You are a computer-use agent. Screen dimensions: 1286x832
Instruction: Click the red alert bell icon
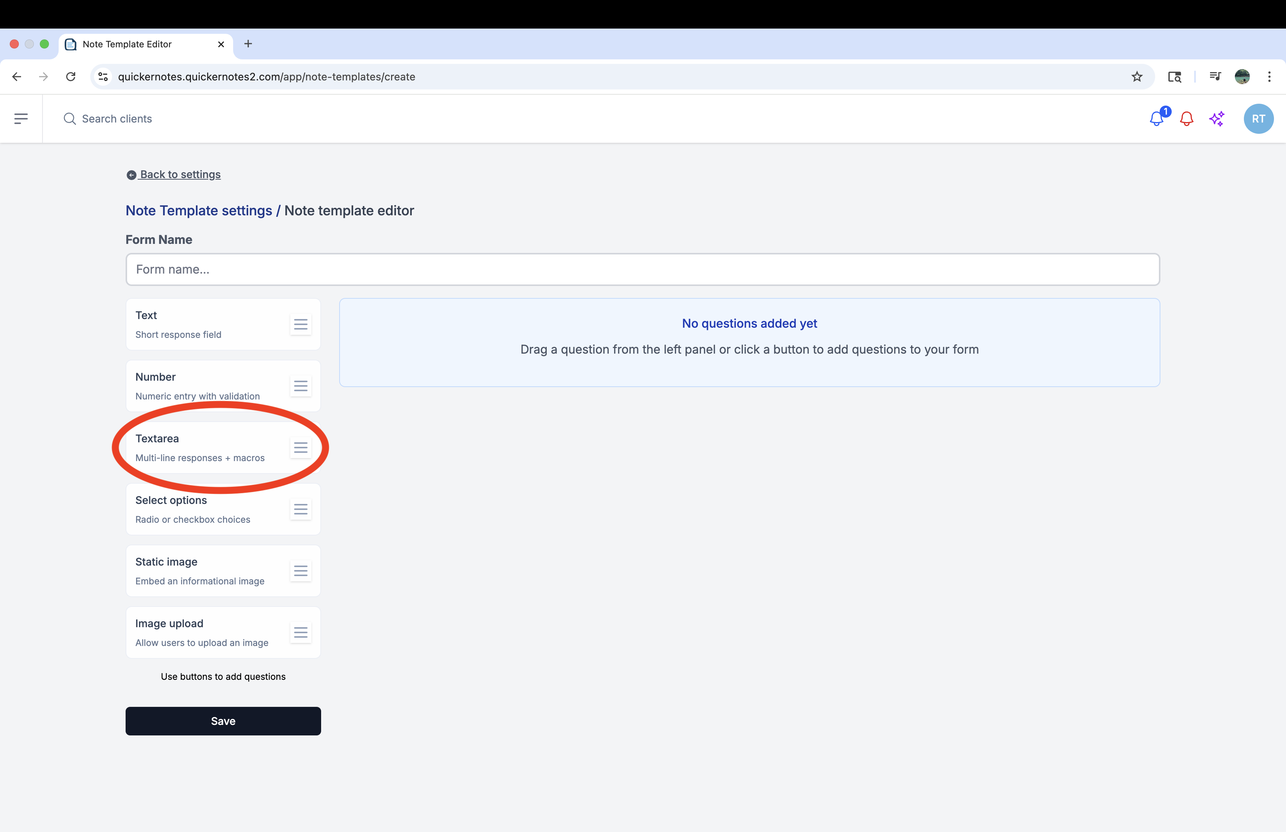[1187, 119]
